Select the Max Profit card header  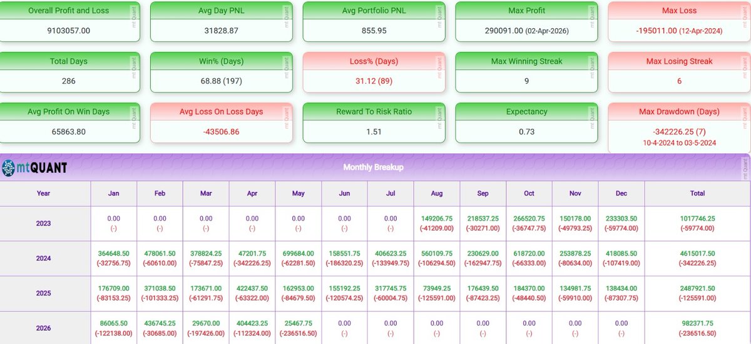(x=527, y=11)
